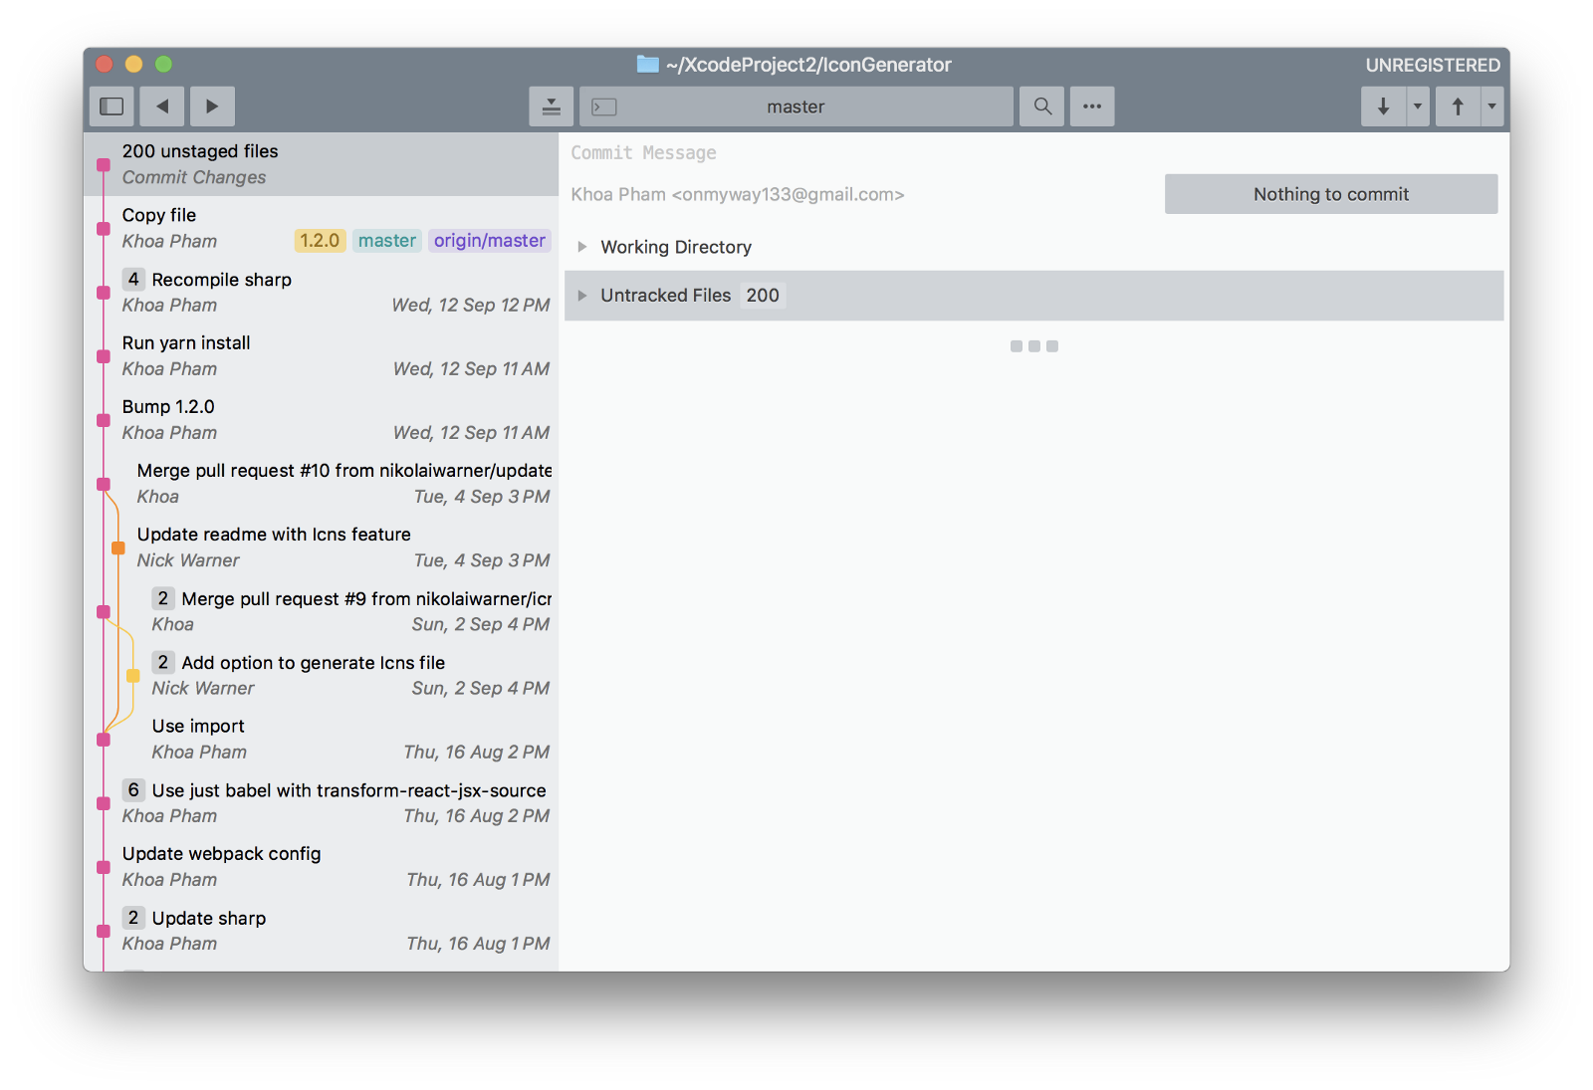Screen dimensions: 1593x1090
Task: Click the 4 files badge on Recompile sharp
Action: click(133, 279)
